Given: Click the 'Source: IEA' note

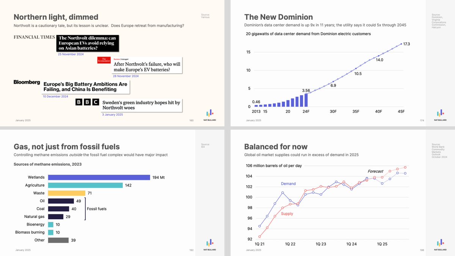Looking at the screenshot, I should pyautogui.click(x=205, y=145).
